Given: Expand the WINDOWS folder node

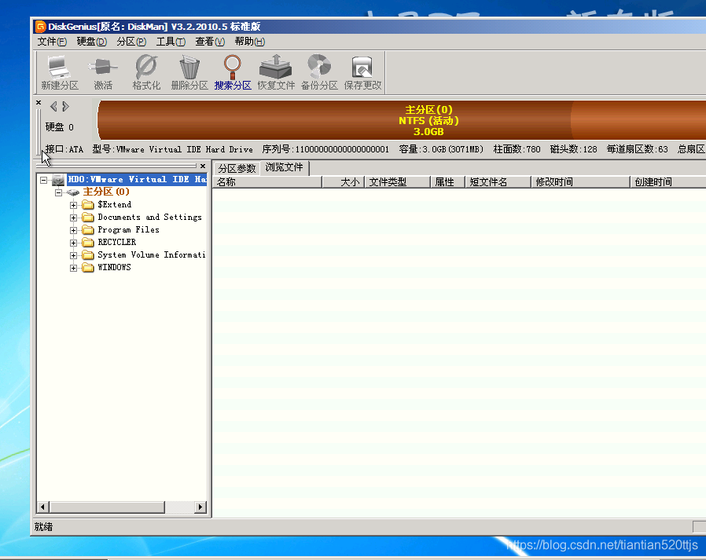Looking at the screenshot, I should [x=73, y=268].
